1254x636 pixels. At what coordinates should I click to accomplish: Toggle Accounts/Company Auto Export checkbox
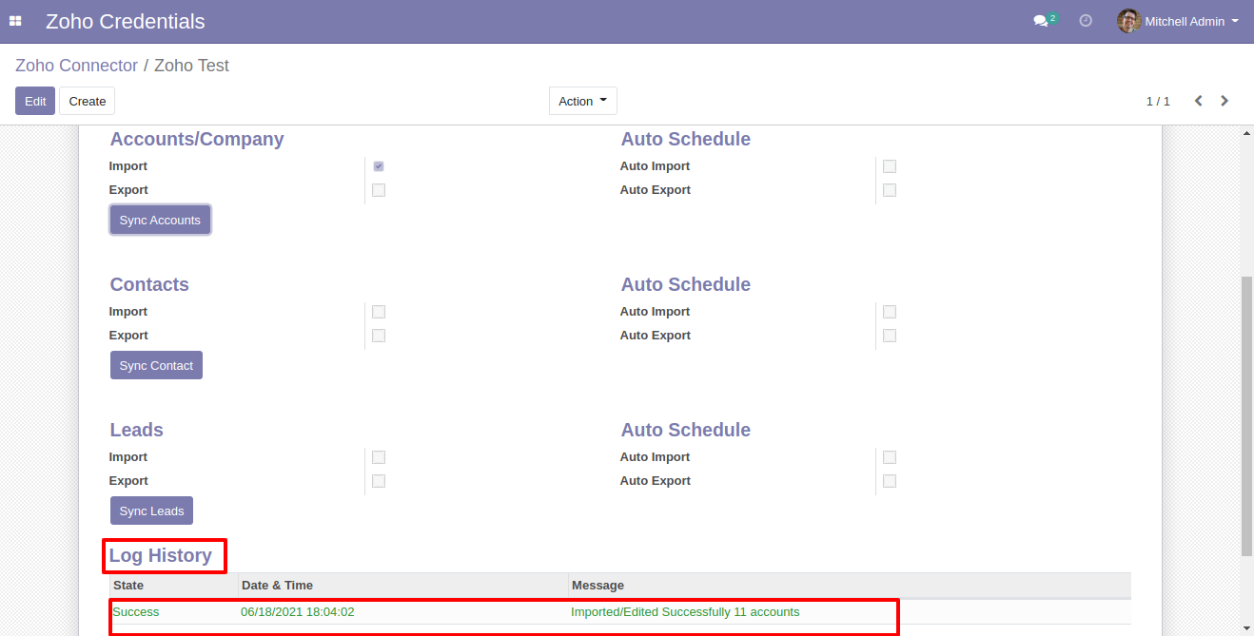point(890,190)
